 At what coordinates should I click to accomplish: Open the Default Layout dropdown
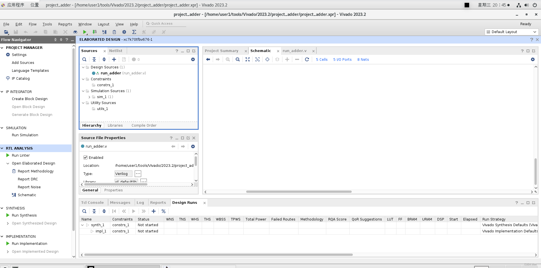tap(511, 32)
